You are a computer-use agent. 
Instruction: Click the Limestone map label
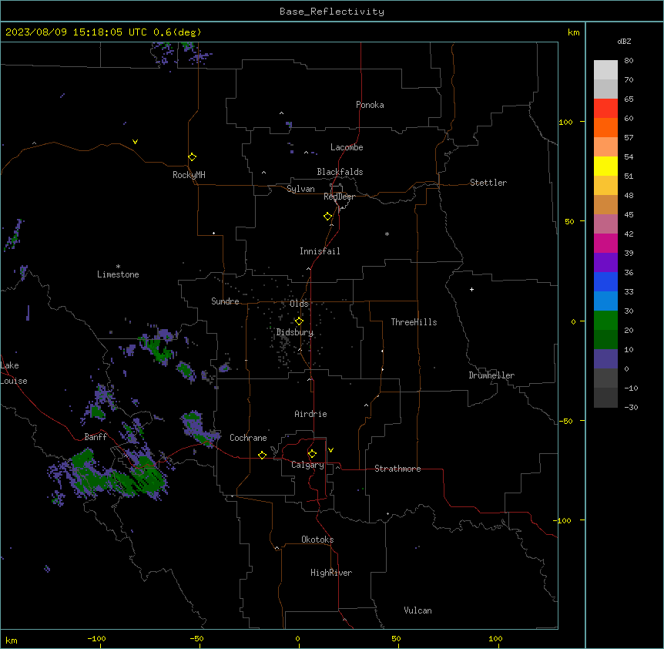[118, 274]
